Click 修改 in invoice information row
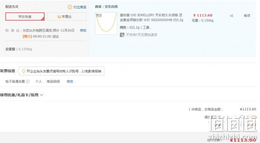This screenshot has width=260, height=143. click(x=70, y=81)
